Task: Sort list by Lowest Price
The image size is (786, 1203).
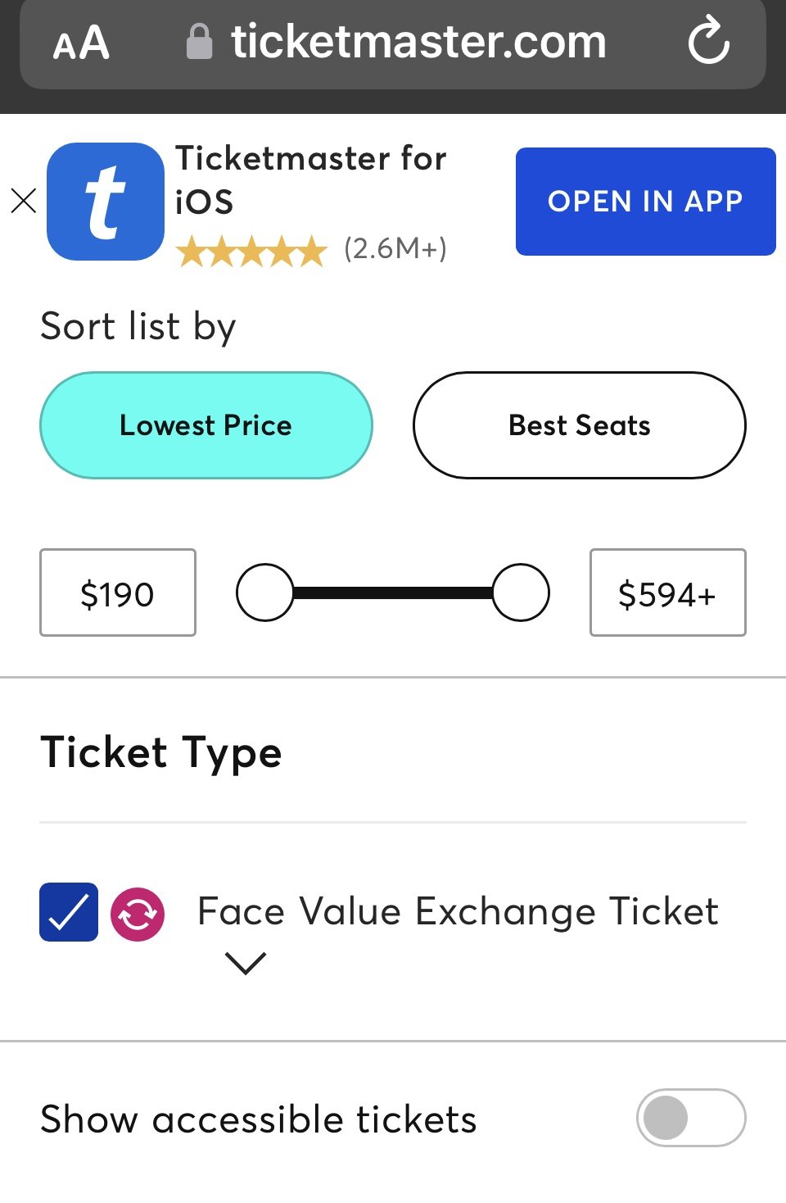Action: point(206,425)
